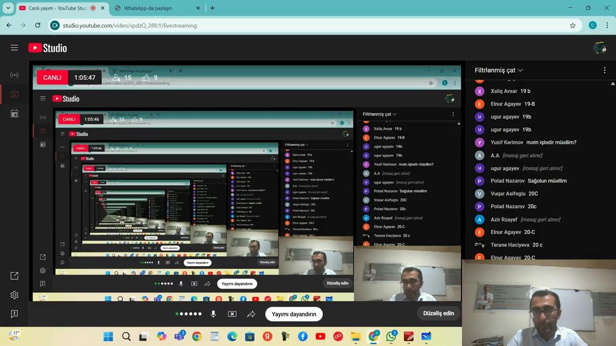
Task: Mute the microphone in stream controls
Action: coord(213,314)
